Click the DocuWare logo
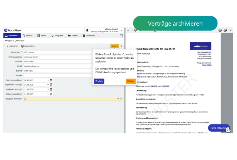The height and width of the screenshot is (160, 237). [x=12, y=30]
